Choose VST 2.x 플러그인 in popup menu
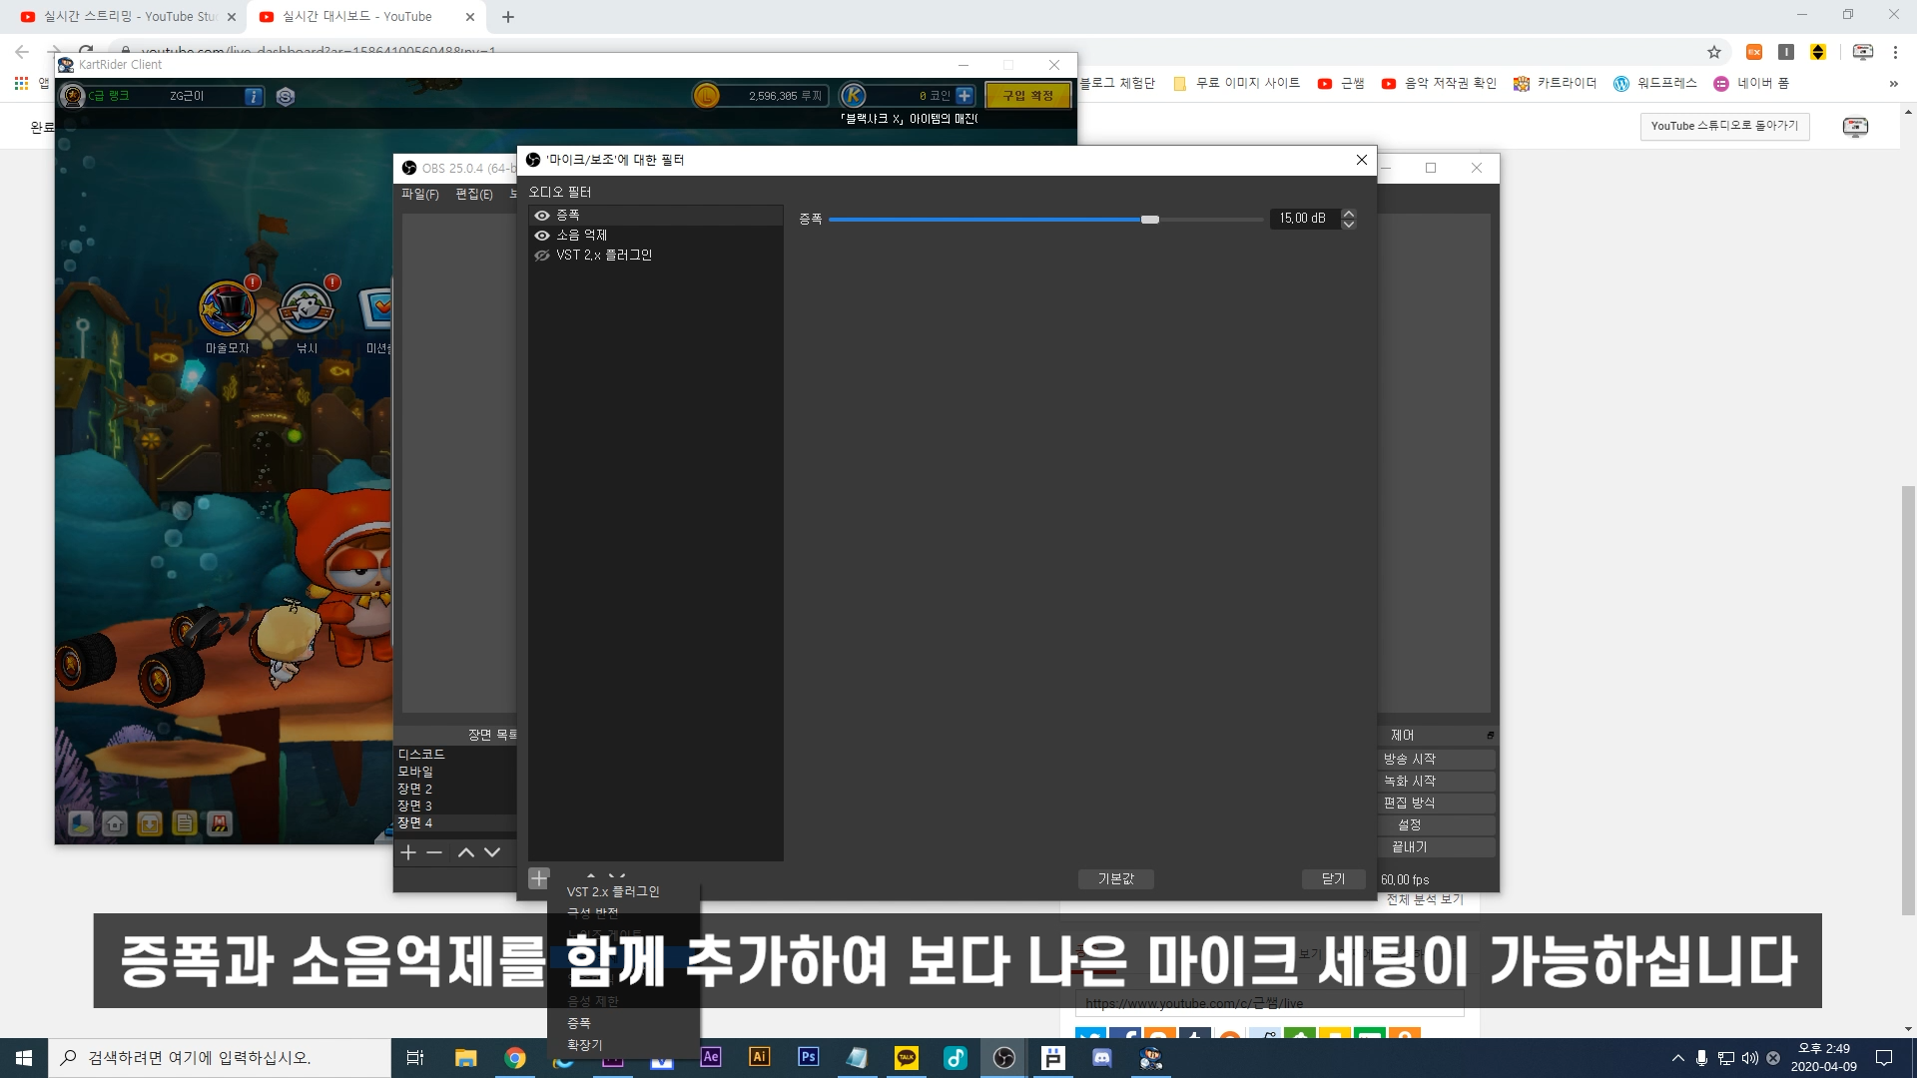The width and height of the screenshot is (1917, 1078). click(613, 891)
